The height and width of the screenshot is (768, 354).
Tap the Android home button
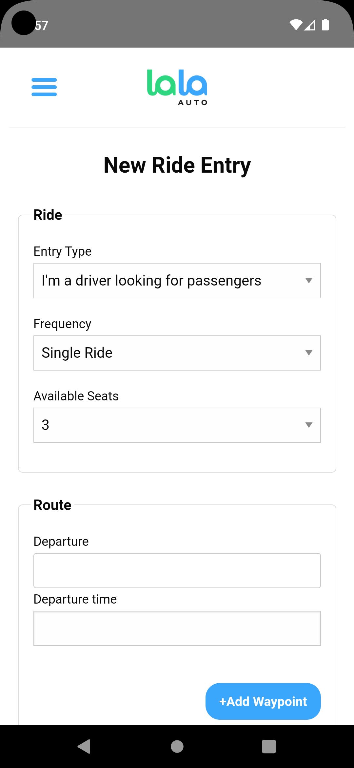pos(177,746)
